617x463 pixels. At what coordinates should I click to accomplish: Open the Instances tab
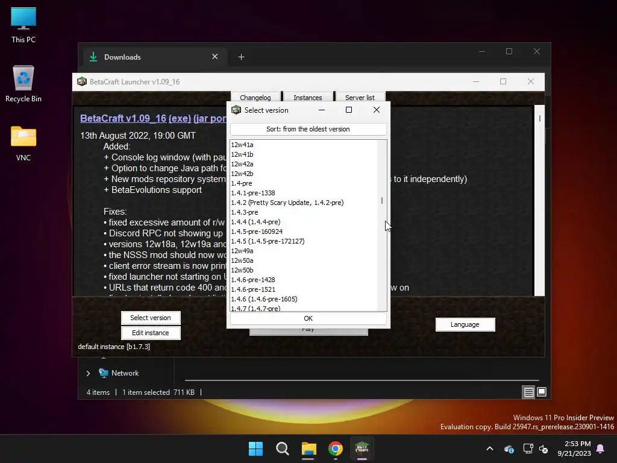[308, 97]
